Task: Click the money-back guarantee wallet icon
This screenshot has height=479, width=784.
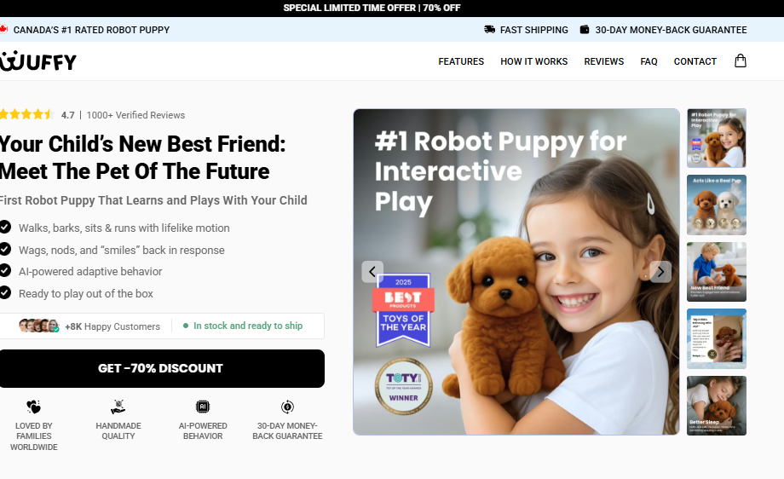Action: point(584,30)
